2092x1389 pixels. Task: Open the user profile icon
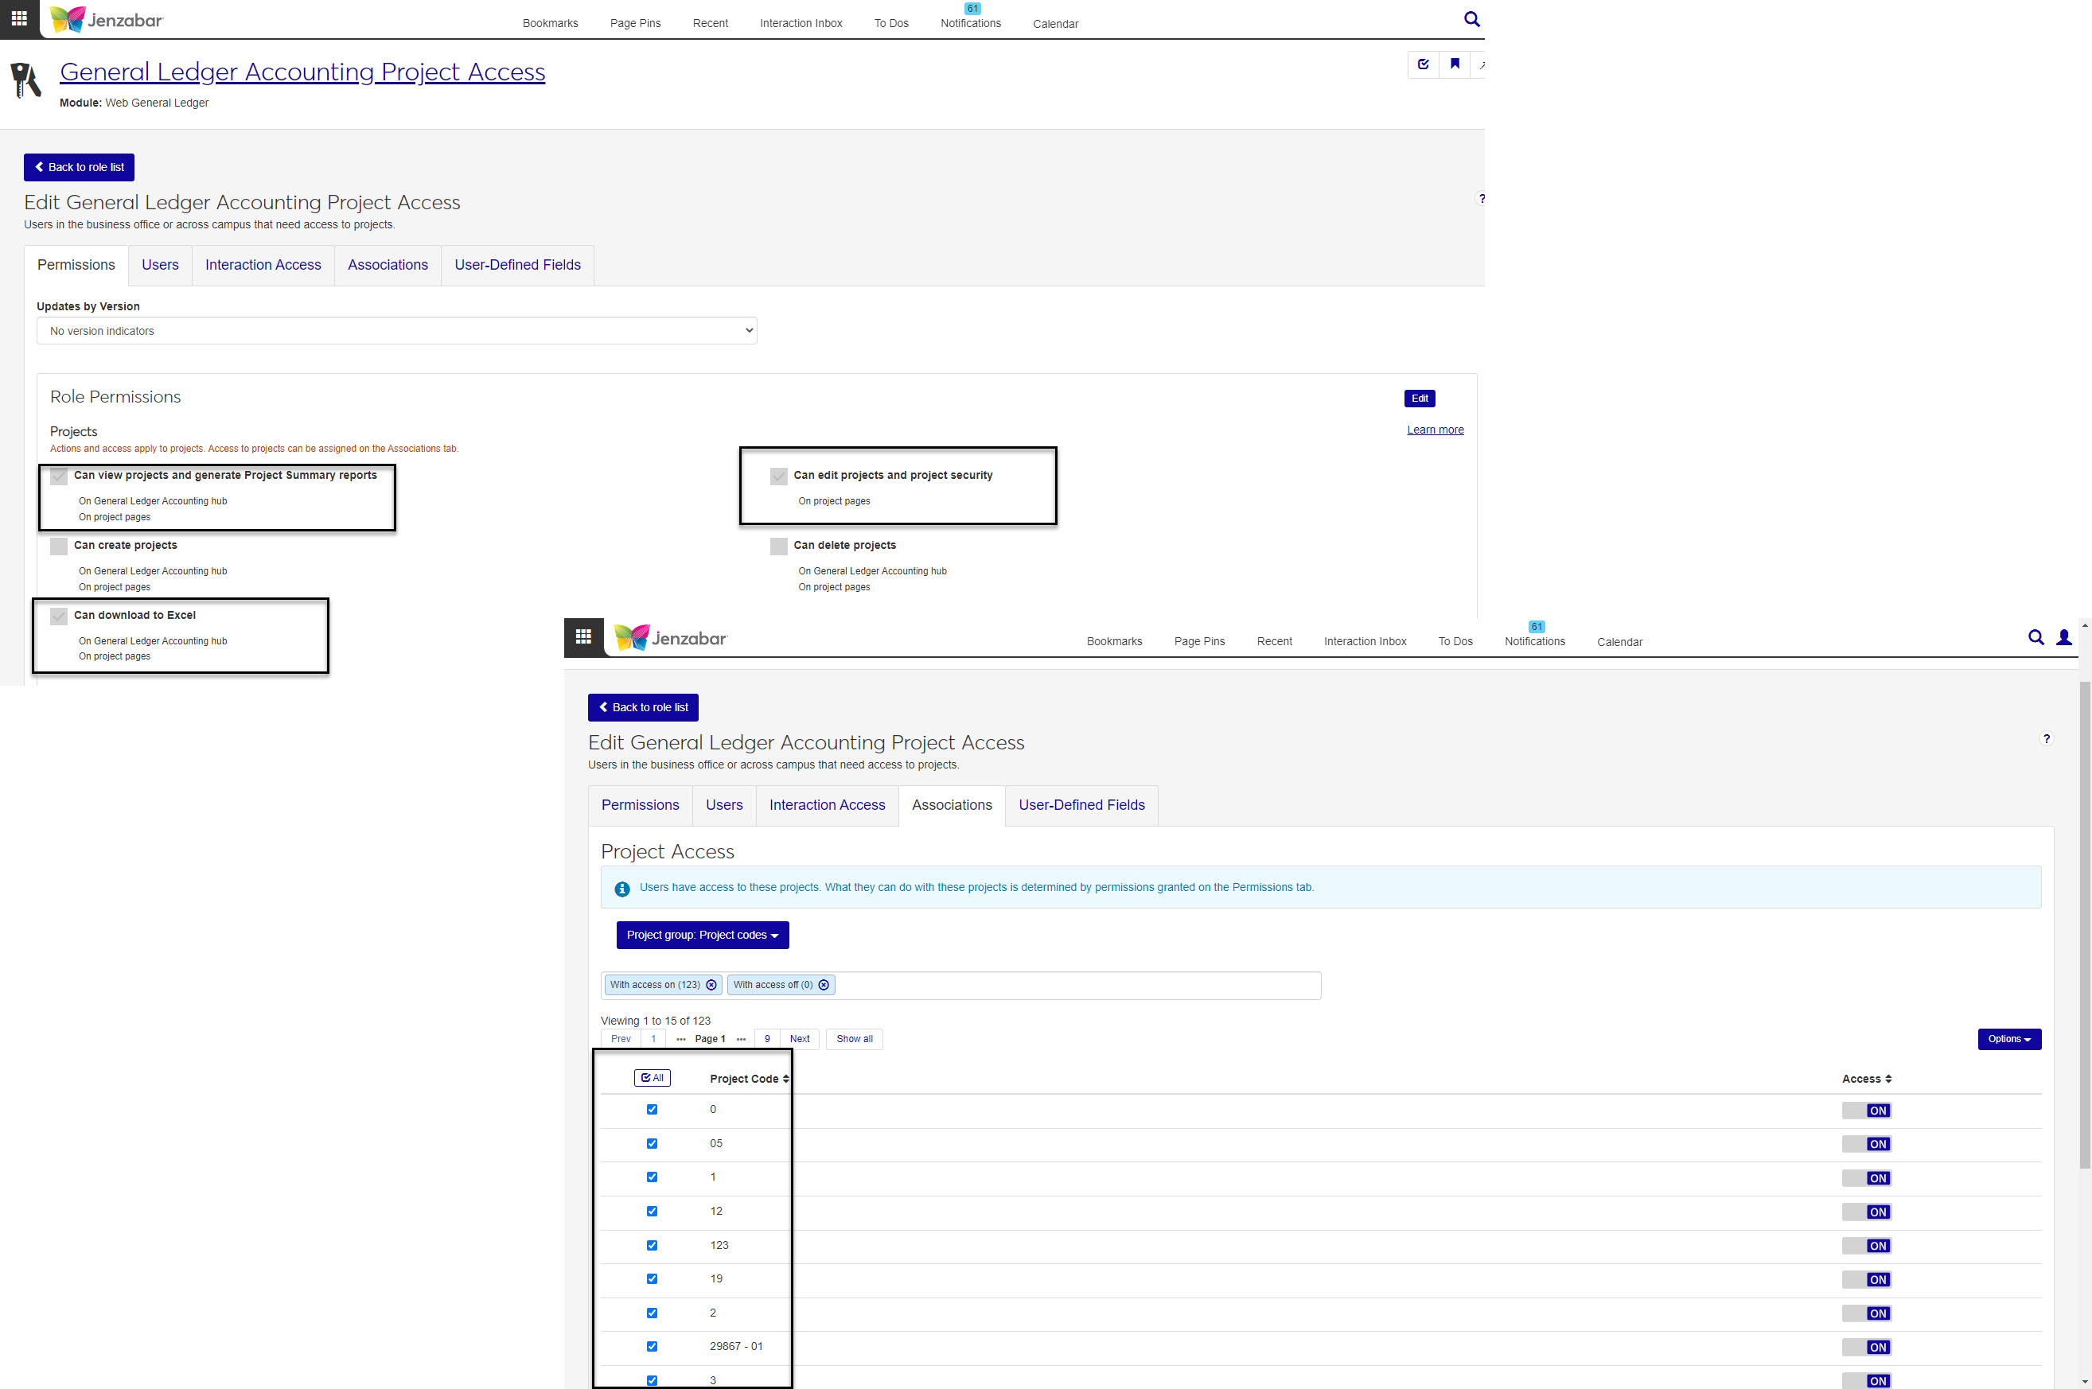(2063, 637)
